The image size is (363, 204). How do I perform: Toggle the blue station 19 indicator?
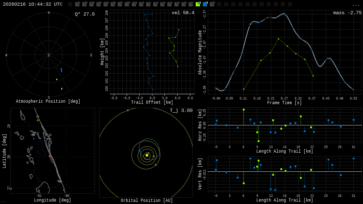click(x=205, y=4)
